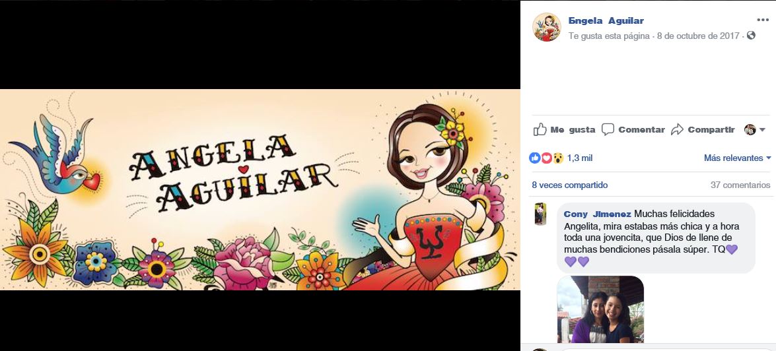The image size is (776, 351).
Task: Click the Me gusta thumbs-up icon
Action: coord(540,129)
